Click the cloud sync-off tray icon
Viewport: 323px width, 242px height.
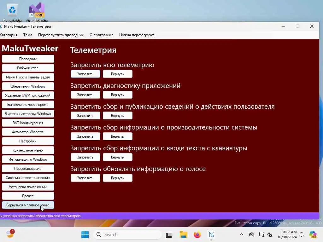click(251, 234)
